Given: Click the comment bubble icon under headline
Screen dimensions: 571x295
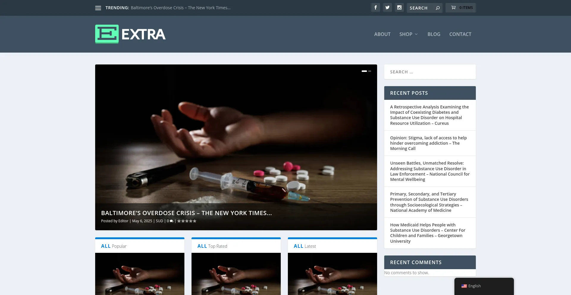Looking at the screenshot, I should click(172, 221).
